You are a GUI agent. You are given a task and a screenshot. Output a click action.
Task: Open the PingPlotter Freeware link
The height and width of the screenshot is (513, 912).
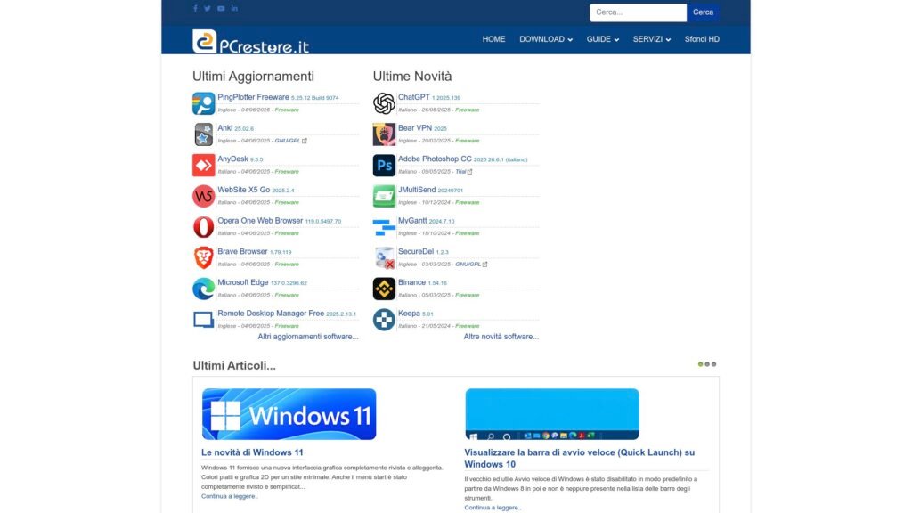[x=253, y=97]
